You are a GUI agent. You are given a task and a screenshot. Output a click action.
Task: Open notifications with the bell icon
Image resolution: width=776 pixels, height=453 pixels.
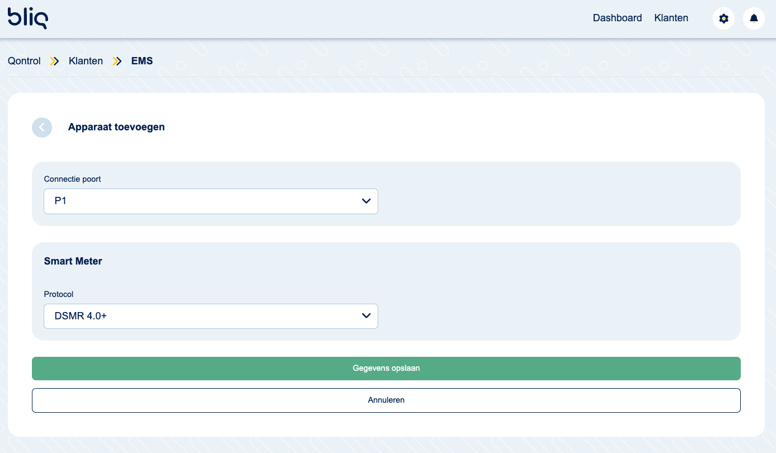pos(754,18)
